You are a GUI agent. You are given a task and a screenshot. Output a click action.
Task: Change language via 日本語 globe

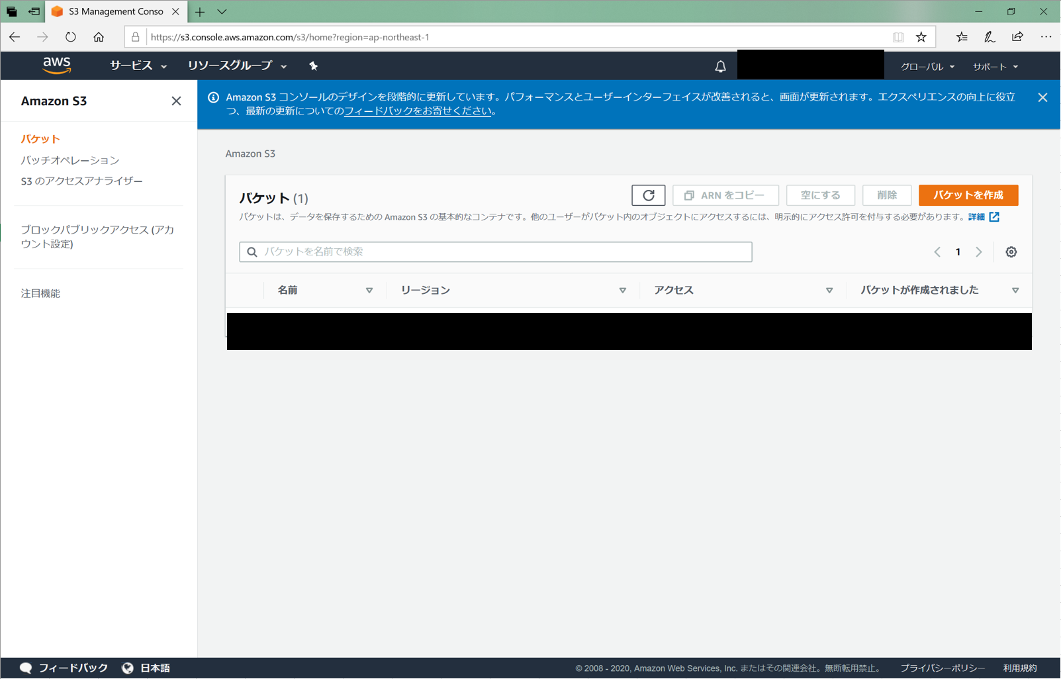tap(146, 668)
